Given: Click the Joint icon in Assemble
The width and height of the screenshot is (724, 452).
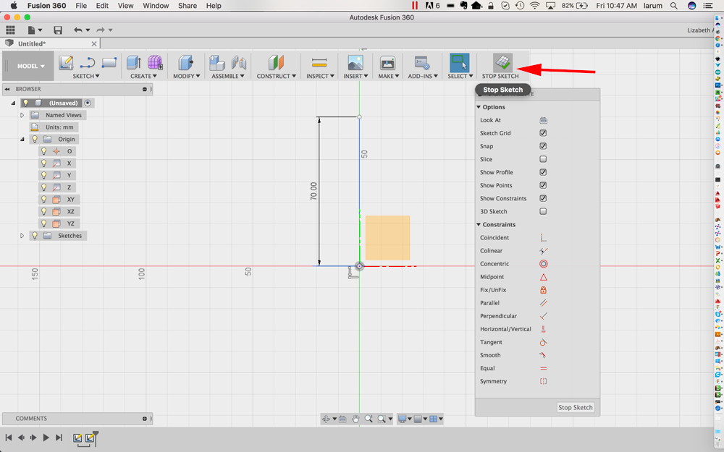Looking at the screenshot, I should click(x=239, y=62).
